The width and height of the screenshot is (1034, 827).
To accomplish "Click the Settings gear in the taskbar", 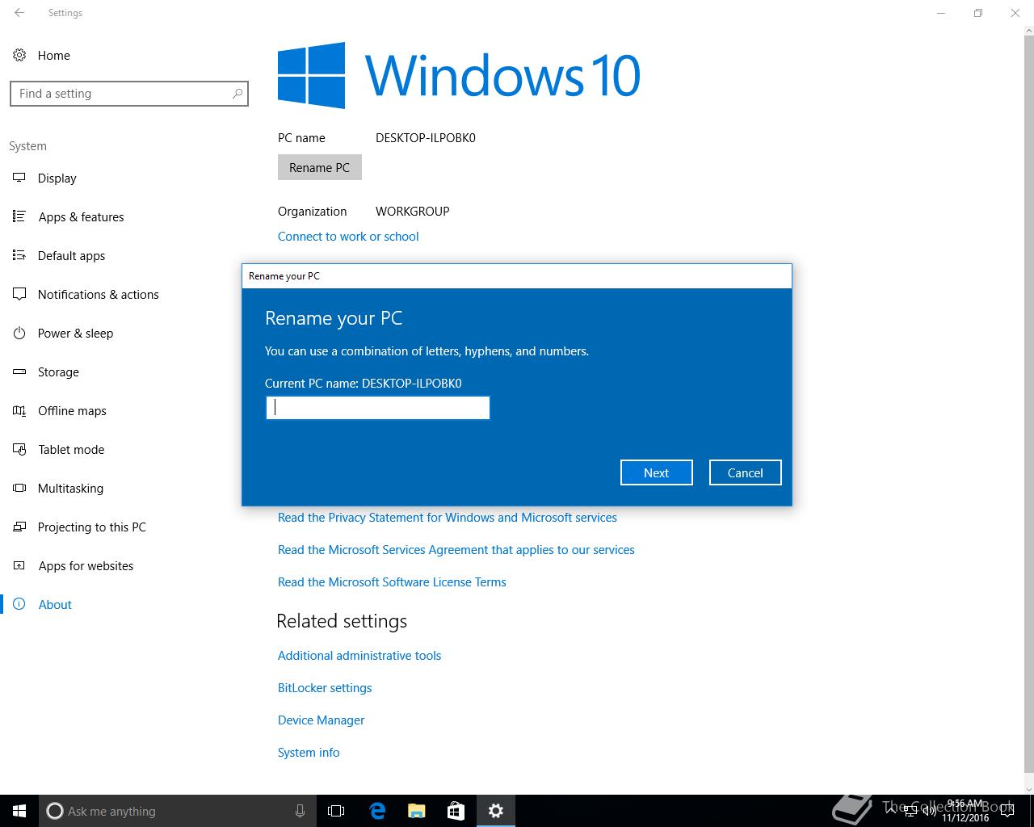I will [496, 811].
